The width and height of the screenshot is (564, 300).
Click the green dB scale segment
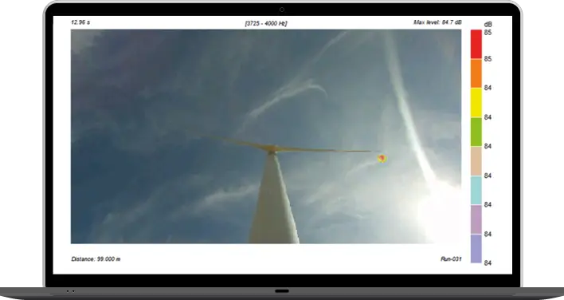pos(476,132)
